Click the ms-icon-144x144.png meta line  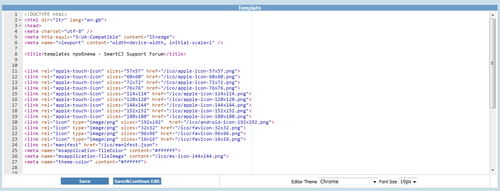(x=127, y=156)
